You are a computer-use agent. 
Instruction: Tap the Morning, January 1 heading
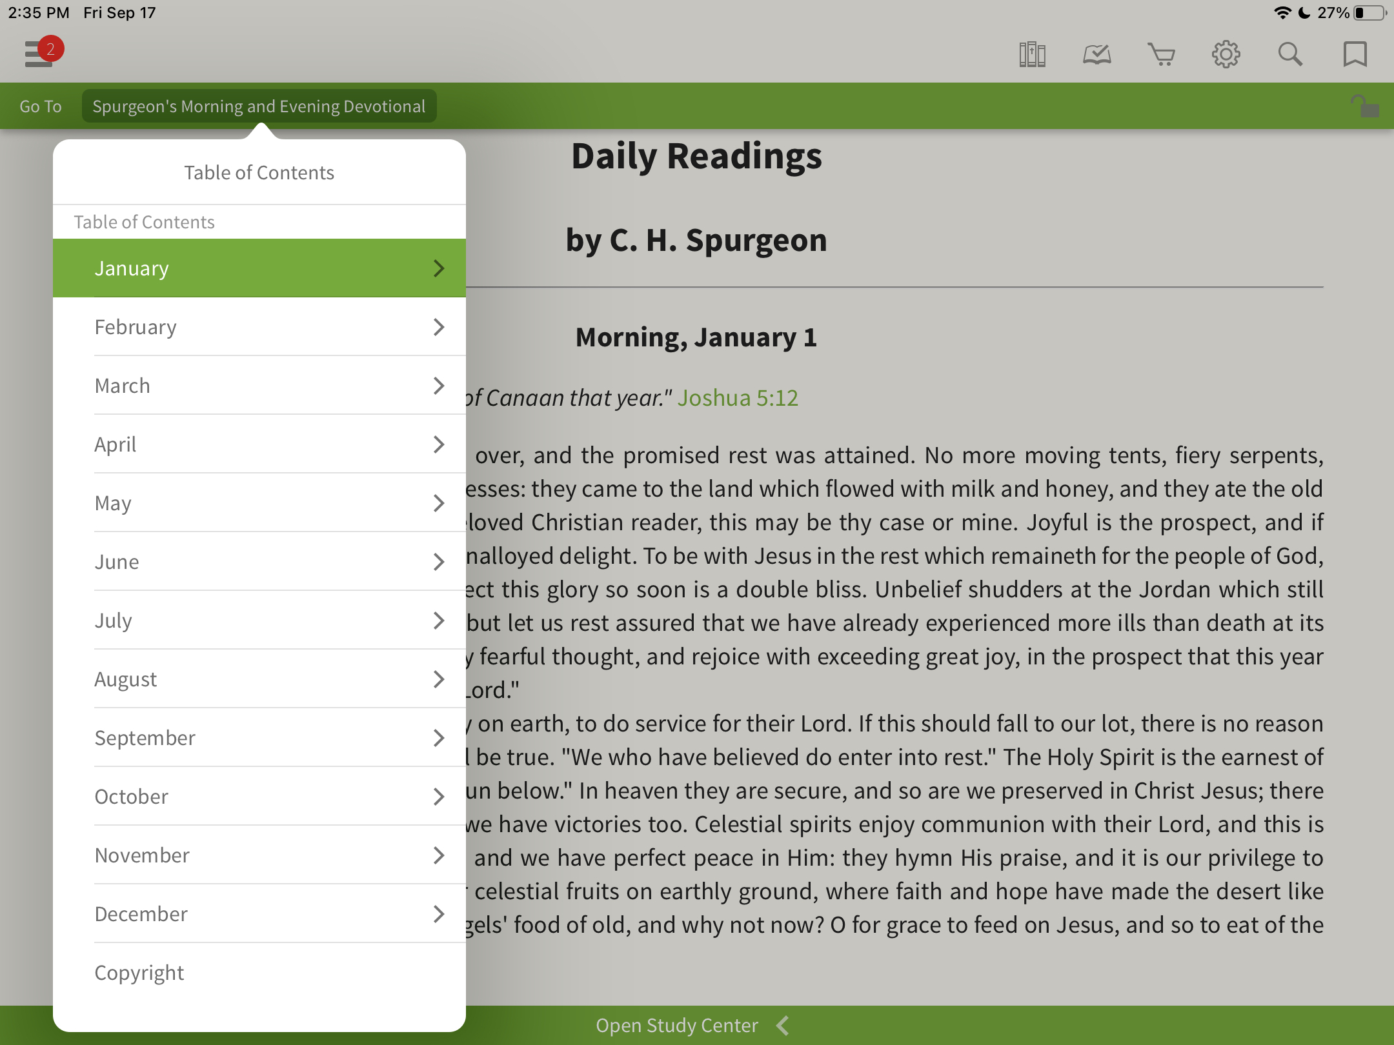coord(696,337)
